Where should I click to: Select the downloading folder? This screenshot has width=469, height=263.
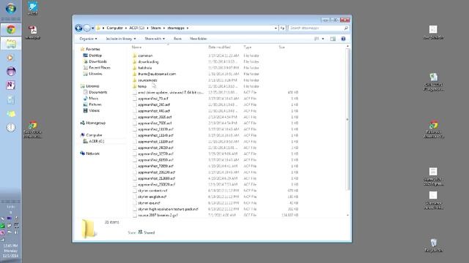148,61
